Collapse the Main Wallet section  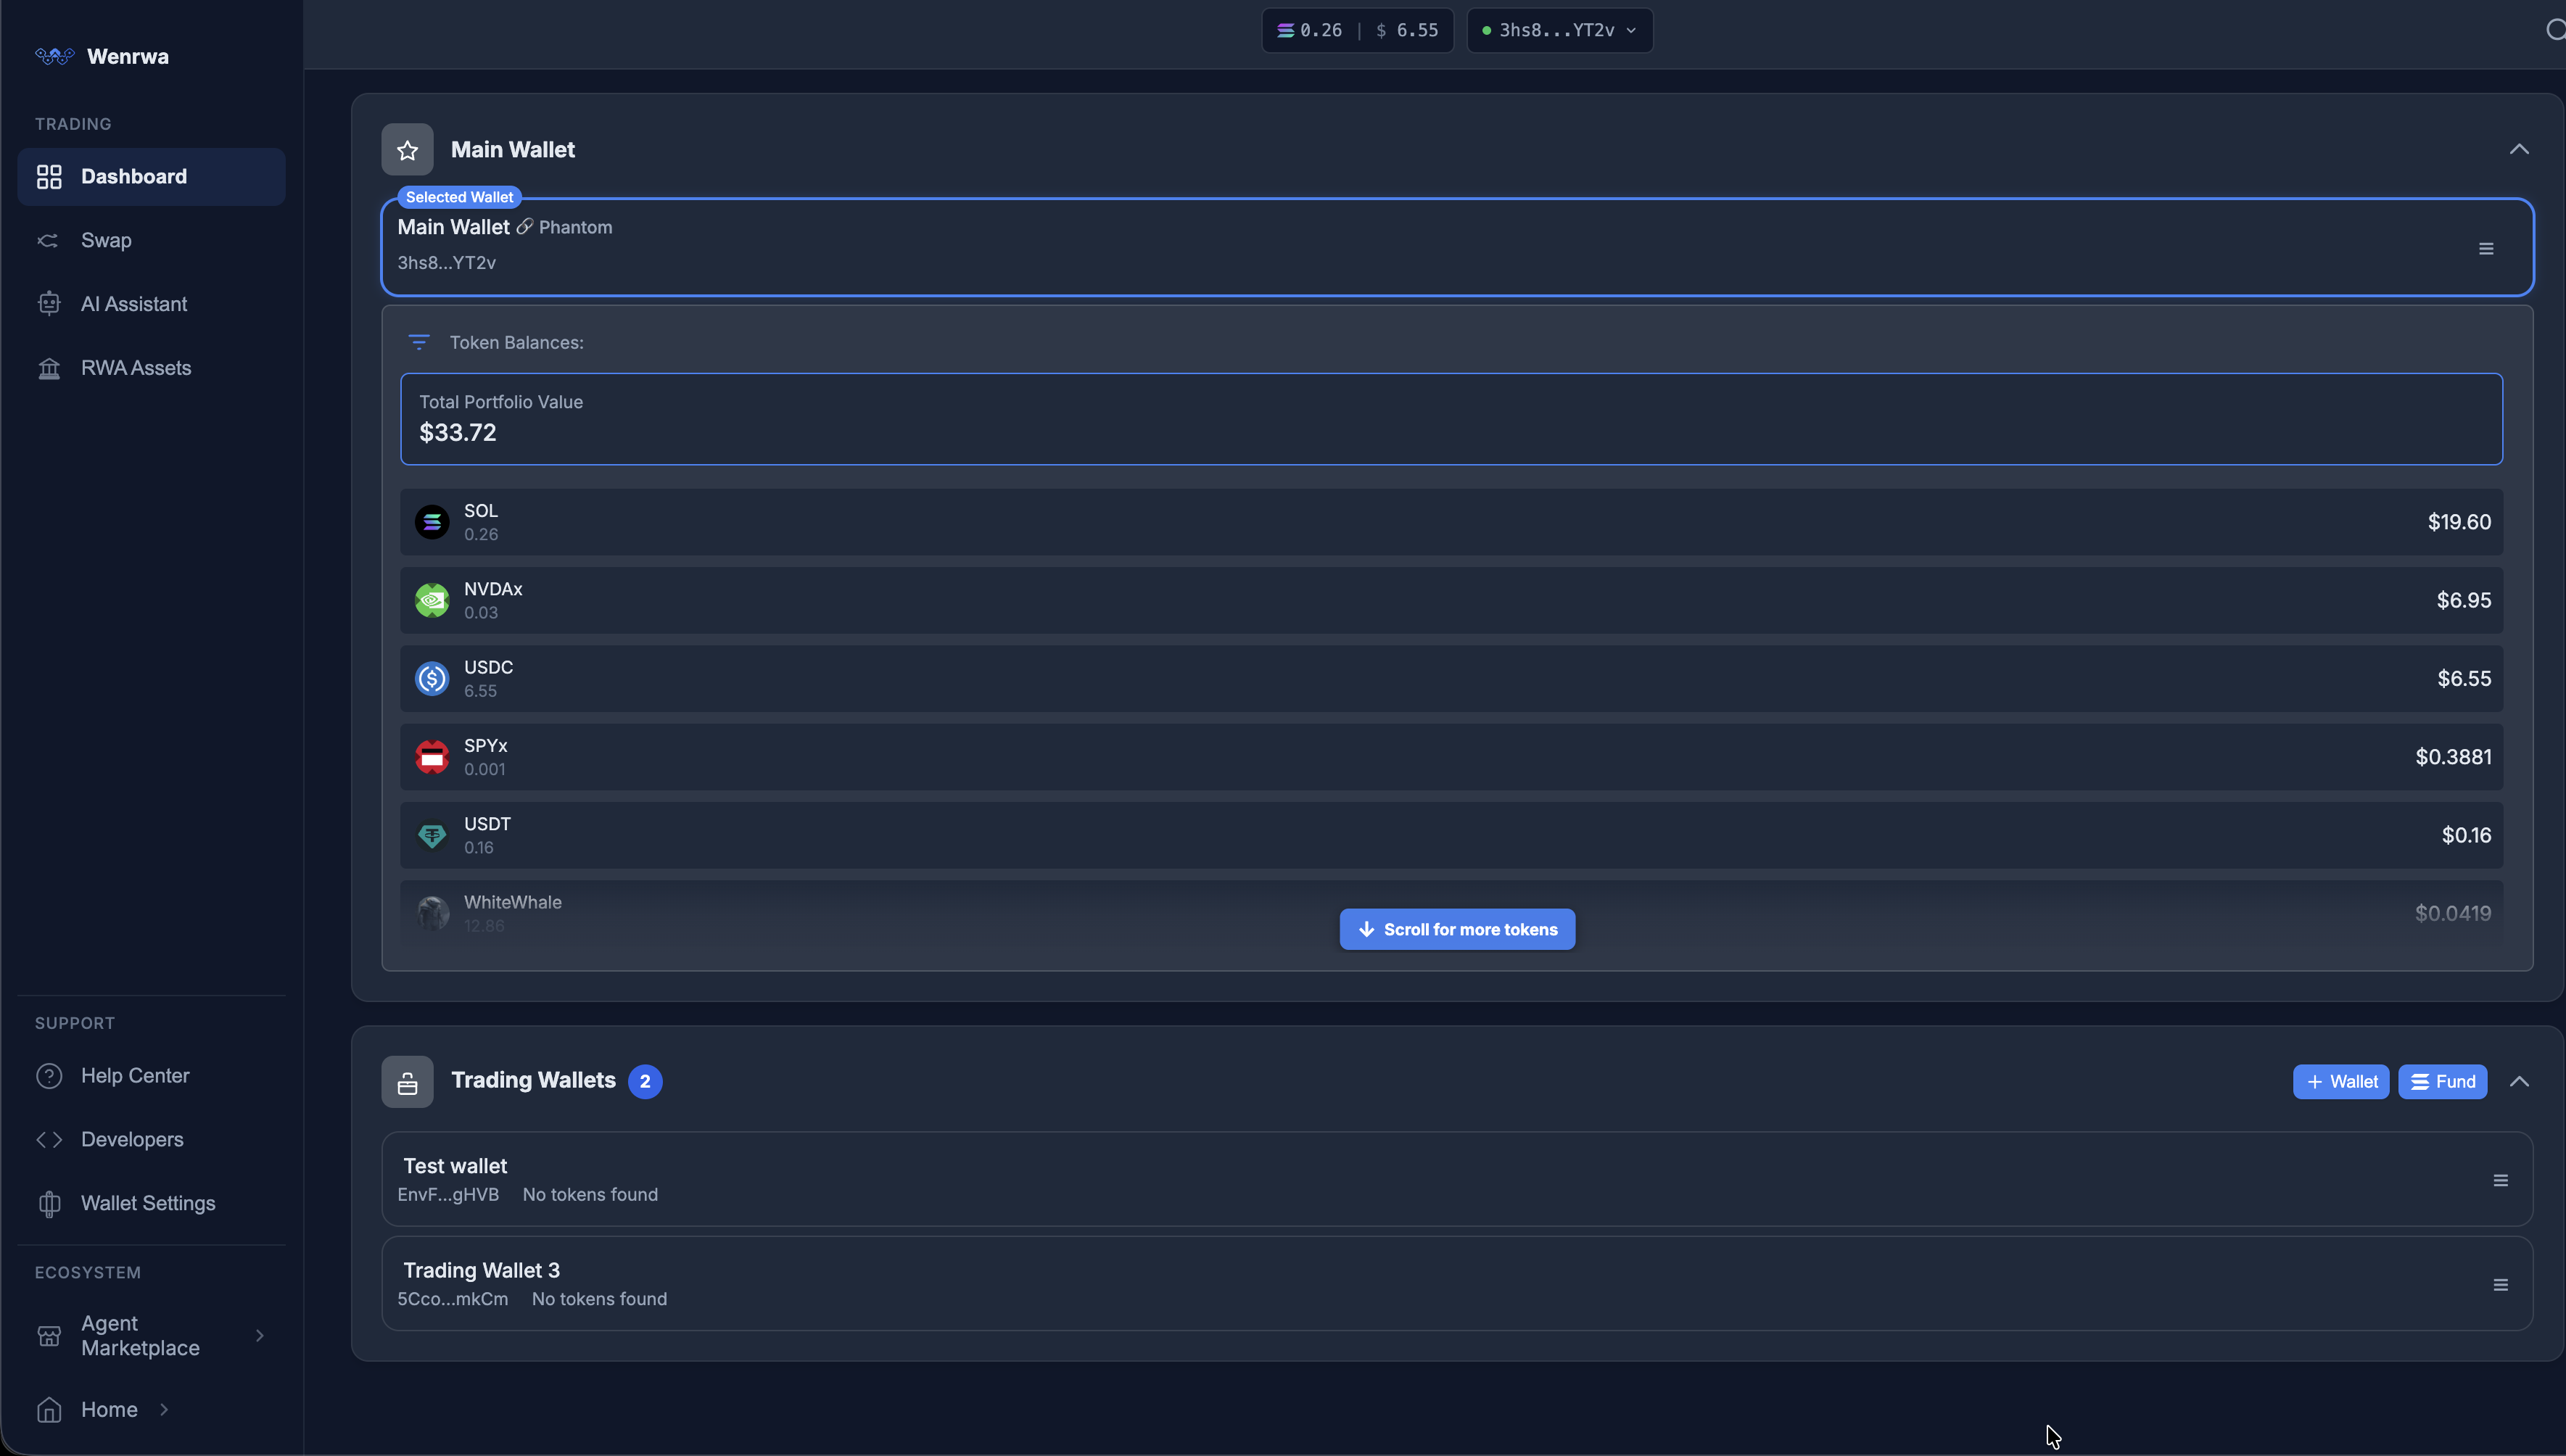tap(2519, 150)
